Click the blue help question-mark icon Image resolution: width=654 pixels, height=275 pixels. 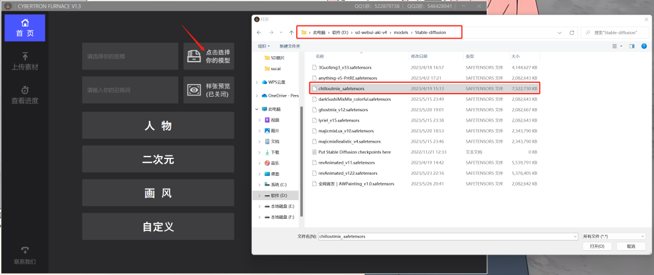click(644, 46)
